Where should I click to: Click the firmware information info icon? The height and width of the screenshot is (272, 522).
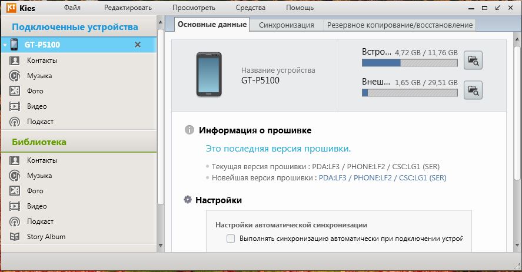click(189, 130)
